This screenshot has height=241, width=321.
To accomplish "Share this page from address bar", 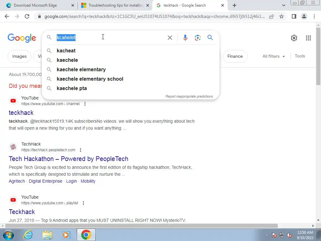I will coord(271,16).
